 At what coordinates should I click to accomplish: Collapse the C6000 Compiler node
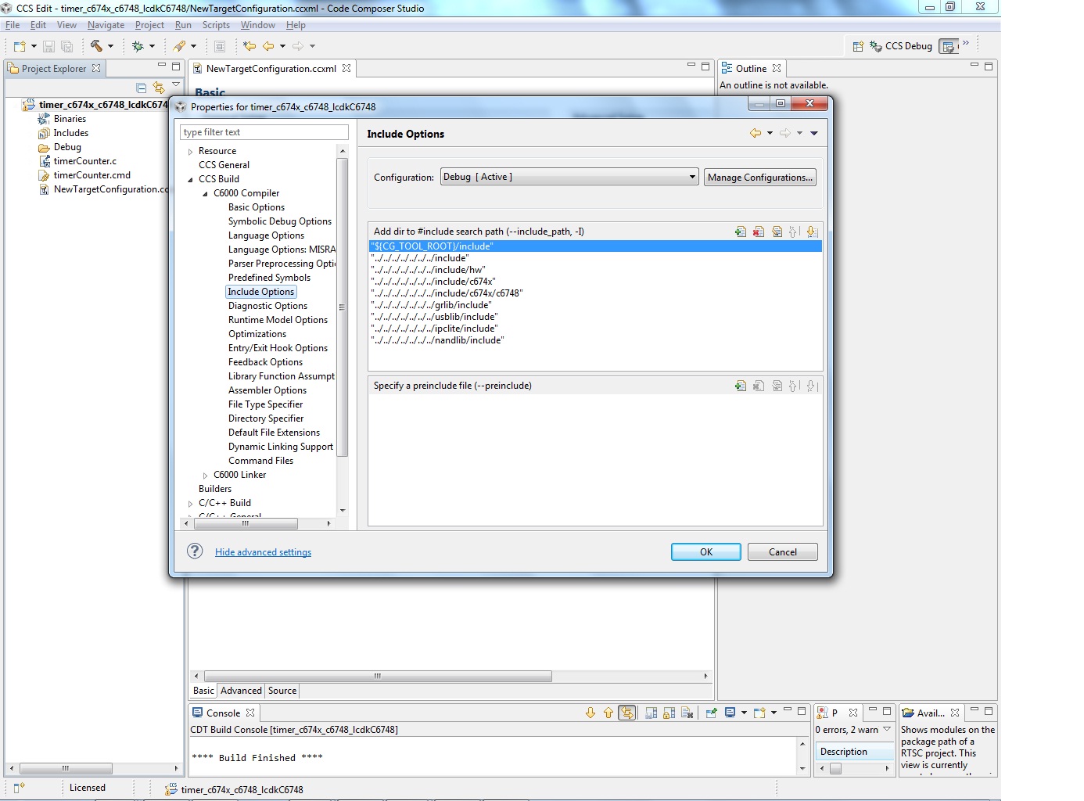pos(205,194)
